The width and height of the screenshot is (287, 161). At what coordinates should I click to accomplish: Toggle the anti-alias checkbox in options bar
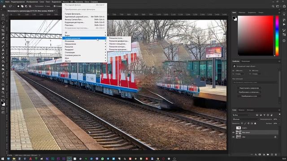55,6
